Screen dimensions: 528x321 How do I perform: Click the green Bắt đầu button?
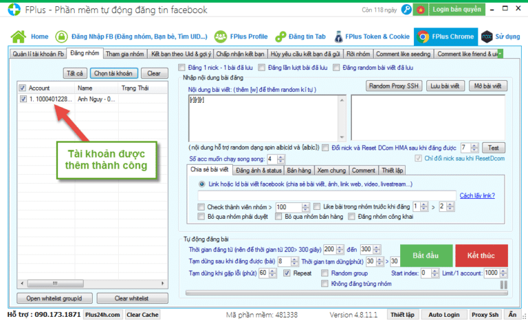pos(426,255)
